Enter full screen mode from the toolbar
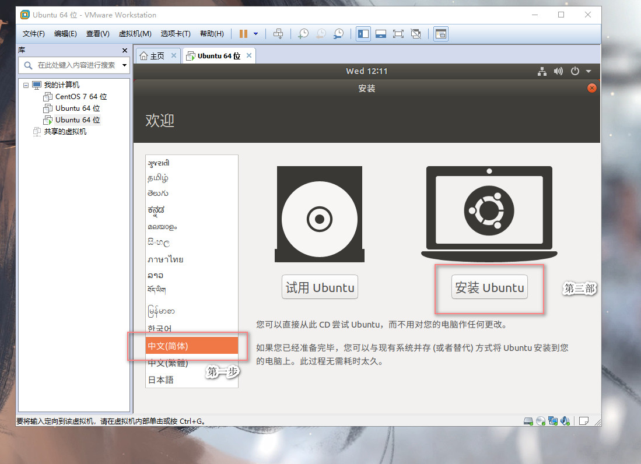Image resolution: width=641 pixels, height=464 pixels. coord(398,34)
